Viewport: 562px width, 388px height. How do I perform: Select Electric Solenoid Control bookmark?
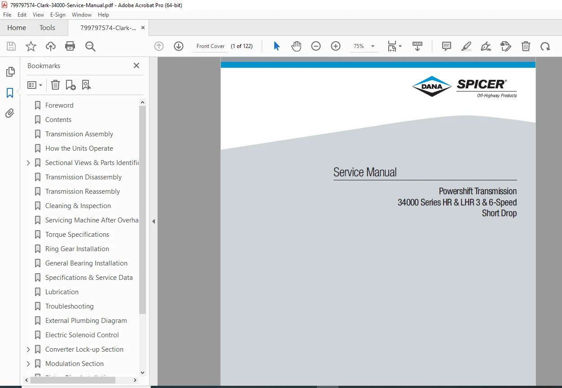(x=82, y=335)
